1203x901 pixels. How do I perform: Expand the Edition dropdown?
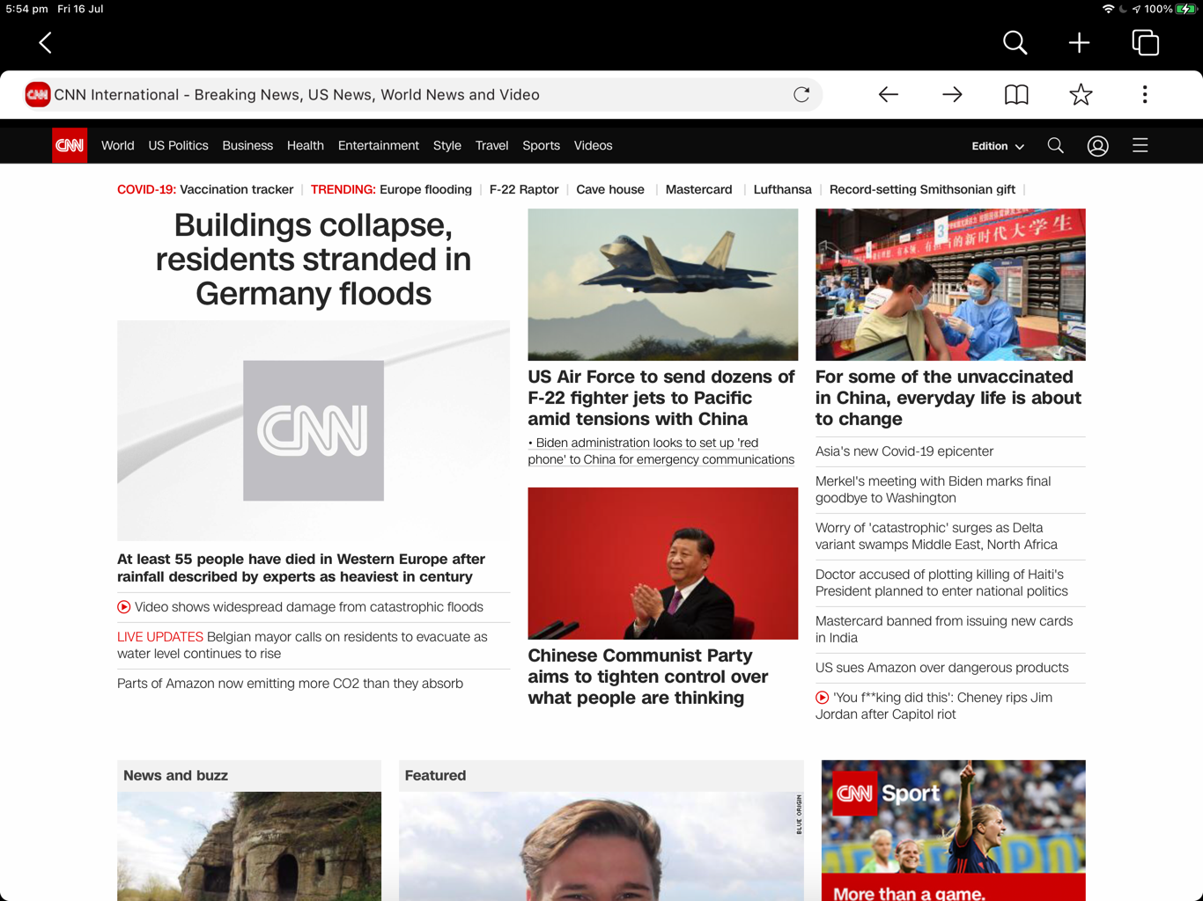click(x=997, y=146)
